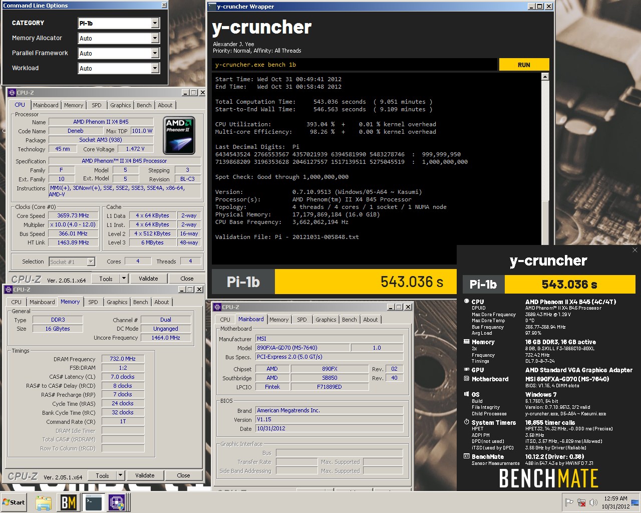641x513 pixels.
Task: Click the AMD Phenom II logo in CPU-Z
Action: point(179,135)
